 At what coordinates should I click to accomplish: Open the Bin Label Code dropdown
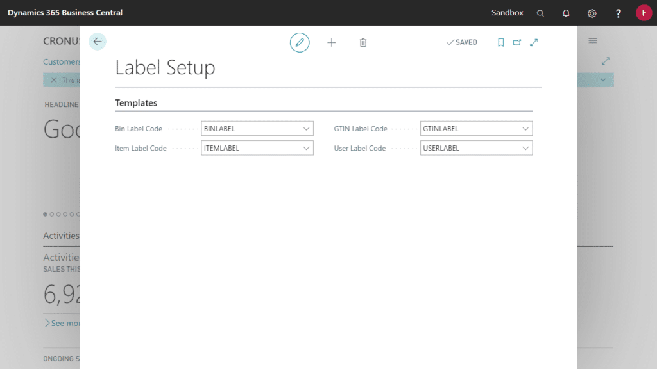[x=307, y=128]
